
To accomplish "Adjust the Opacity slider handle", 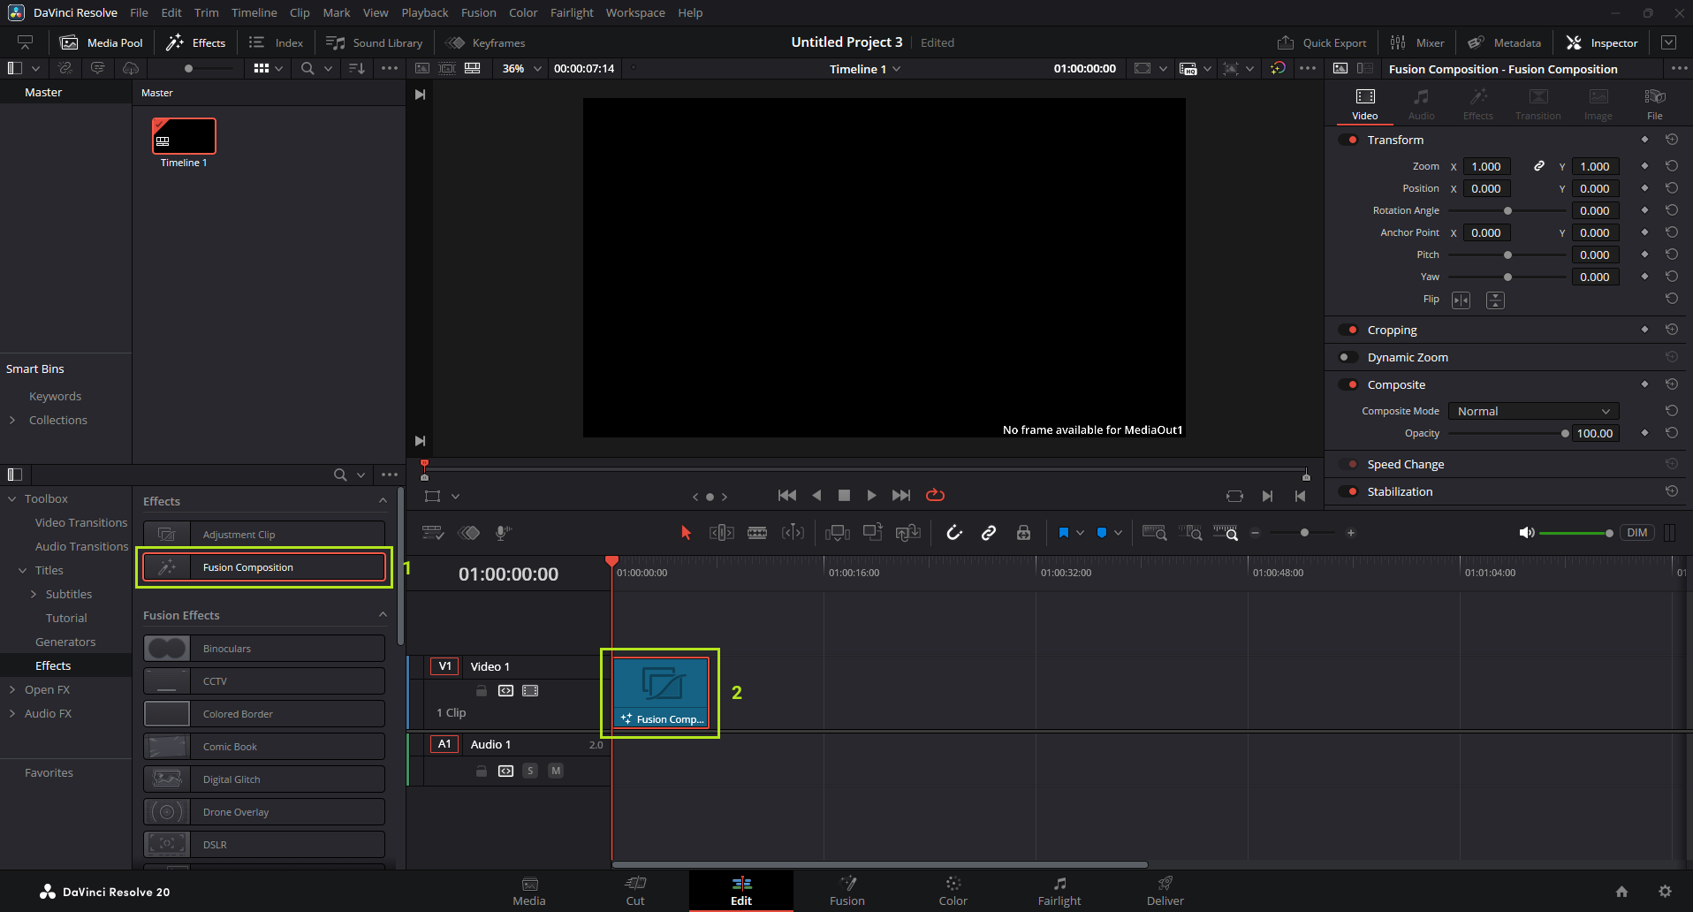I will coord(1565,434).
